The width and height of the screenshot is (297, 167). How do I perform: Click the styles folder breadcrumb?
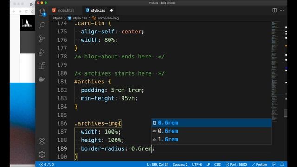[x=58, y=18]
